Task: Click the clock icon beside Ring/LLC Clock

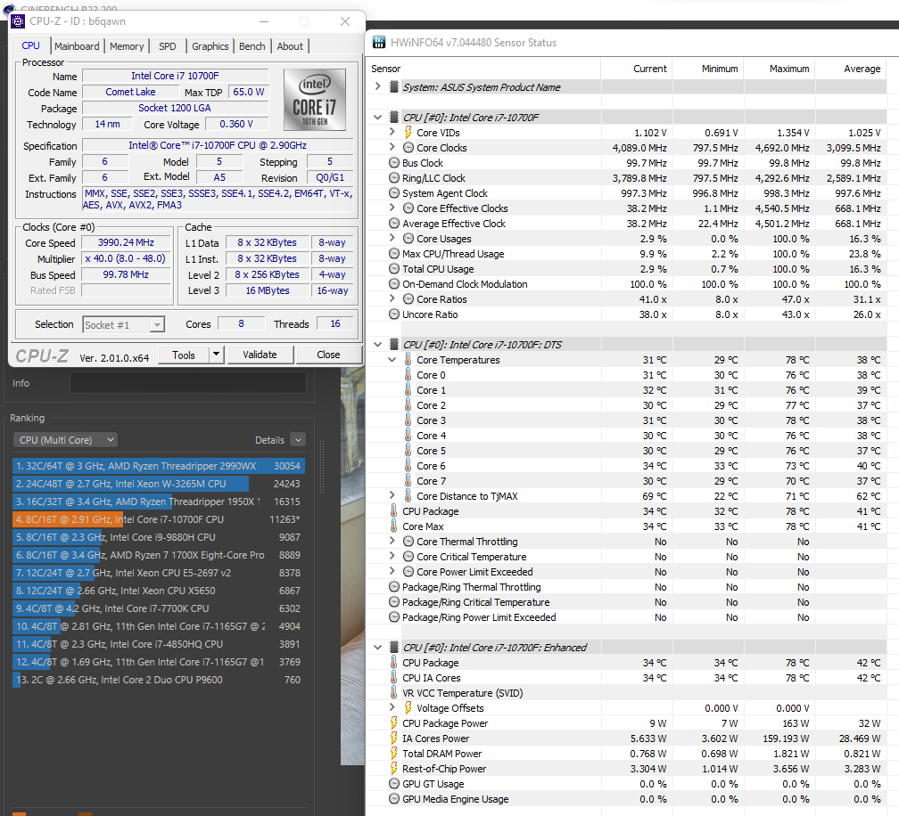Action: click(x=394, y=178)
